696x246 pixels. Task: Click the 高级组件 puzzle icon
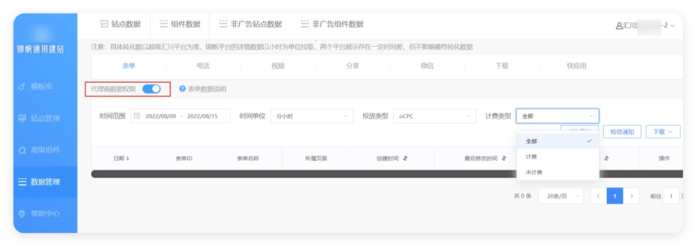[x=21, y=150]
